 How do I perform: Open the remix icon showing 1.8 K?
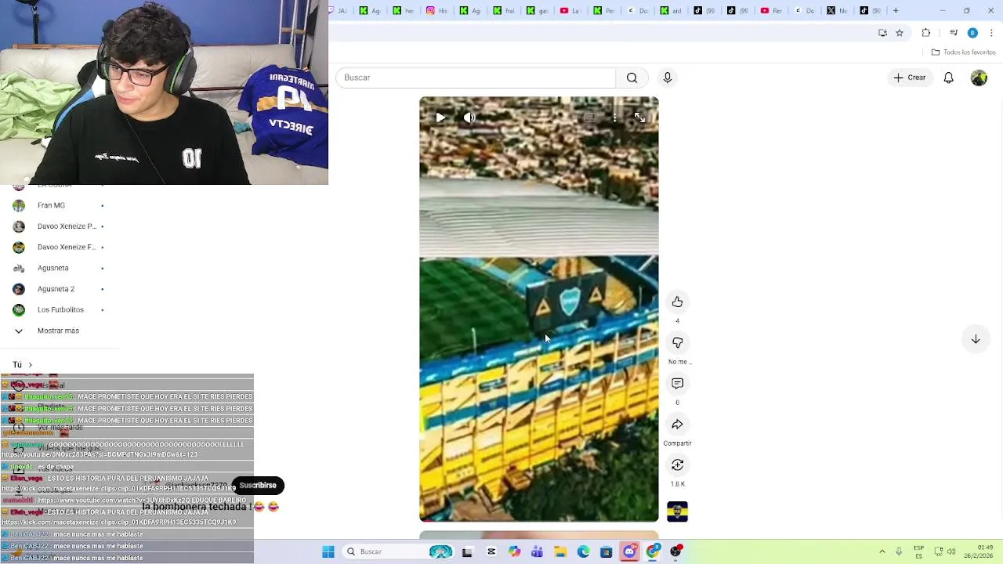678,465
